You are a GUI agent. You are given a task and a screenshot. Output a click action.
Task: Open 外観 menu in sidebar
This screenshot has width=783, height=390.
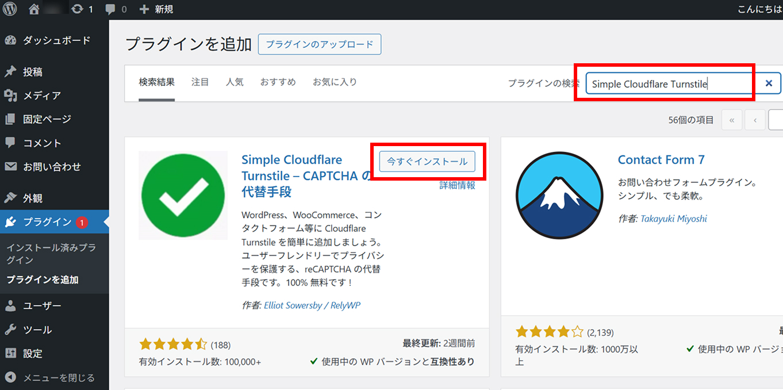point(55,198)
